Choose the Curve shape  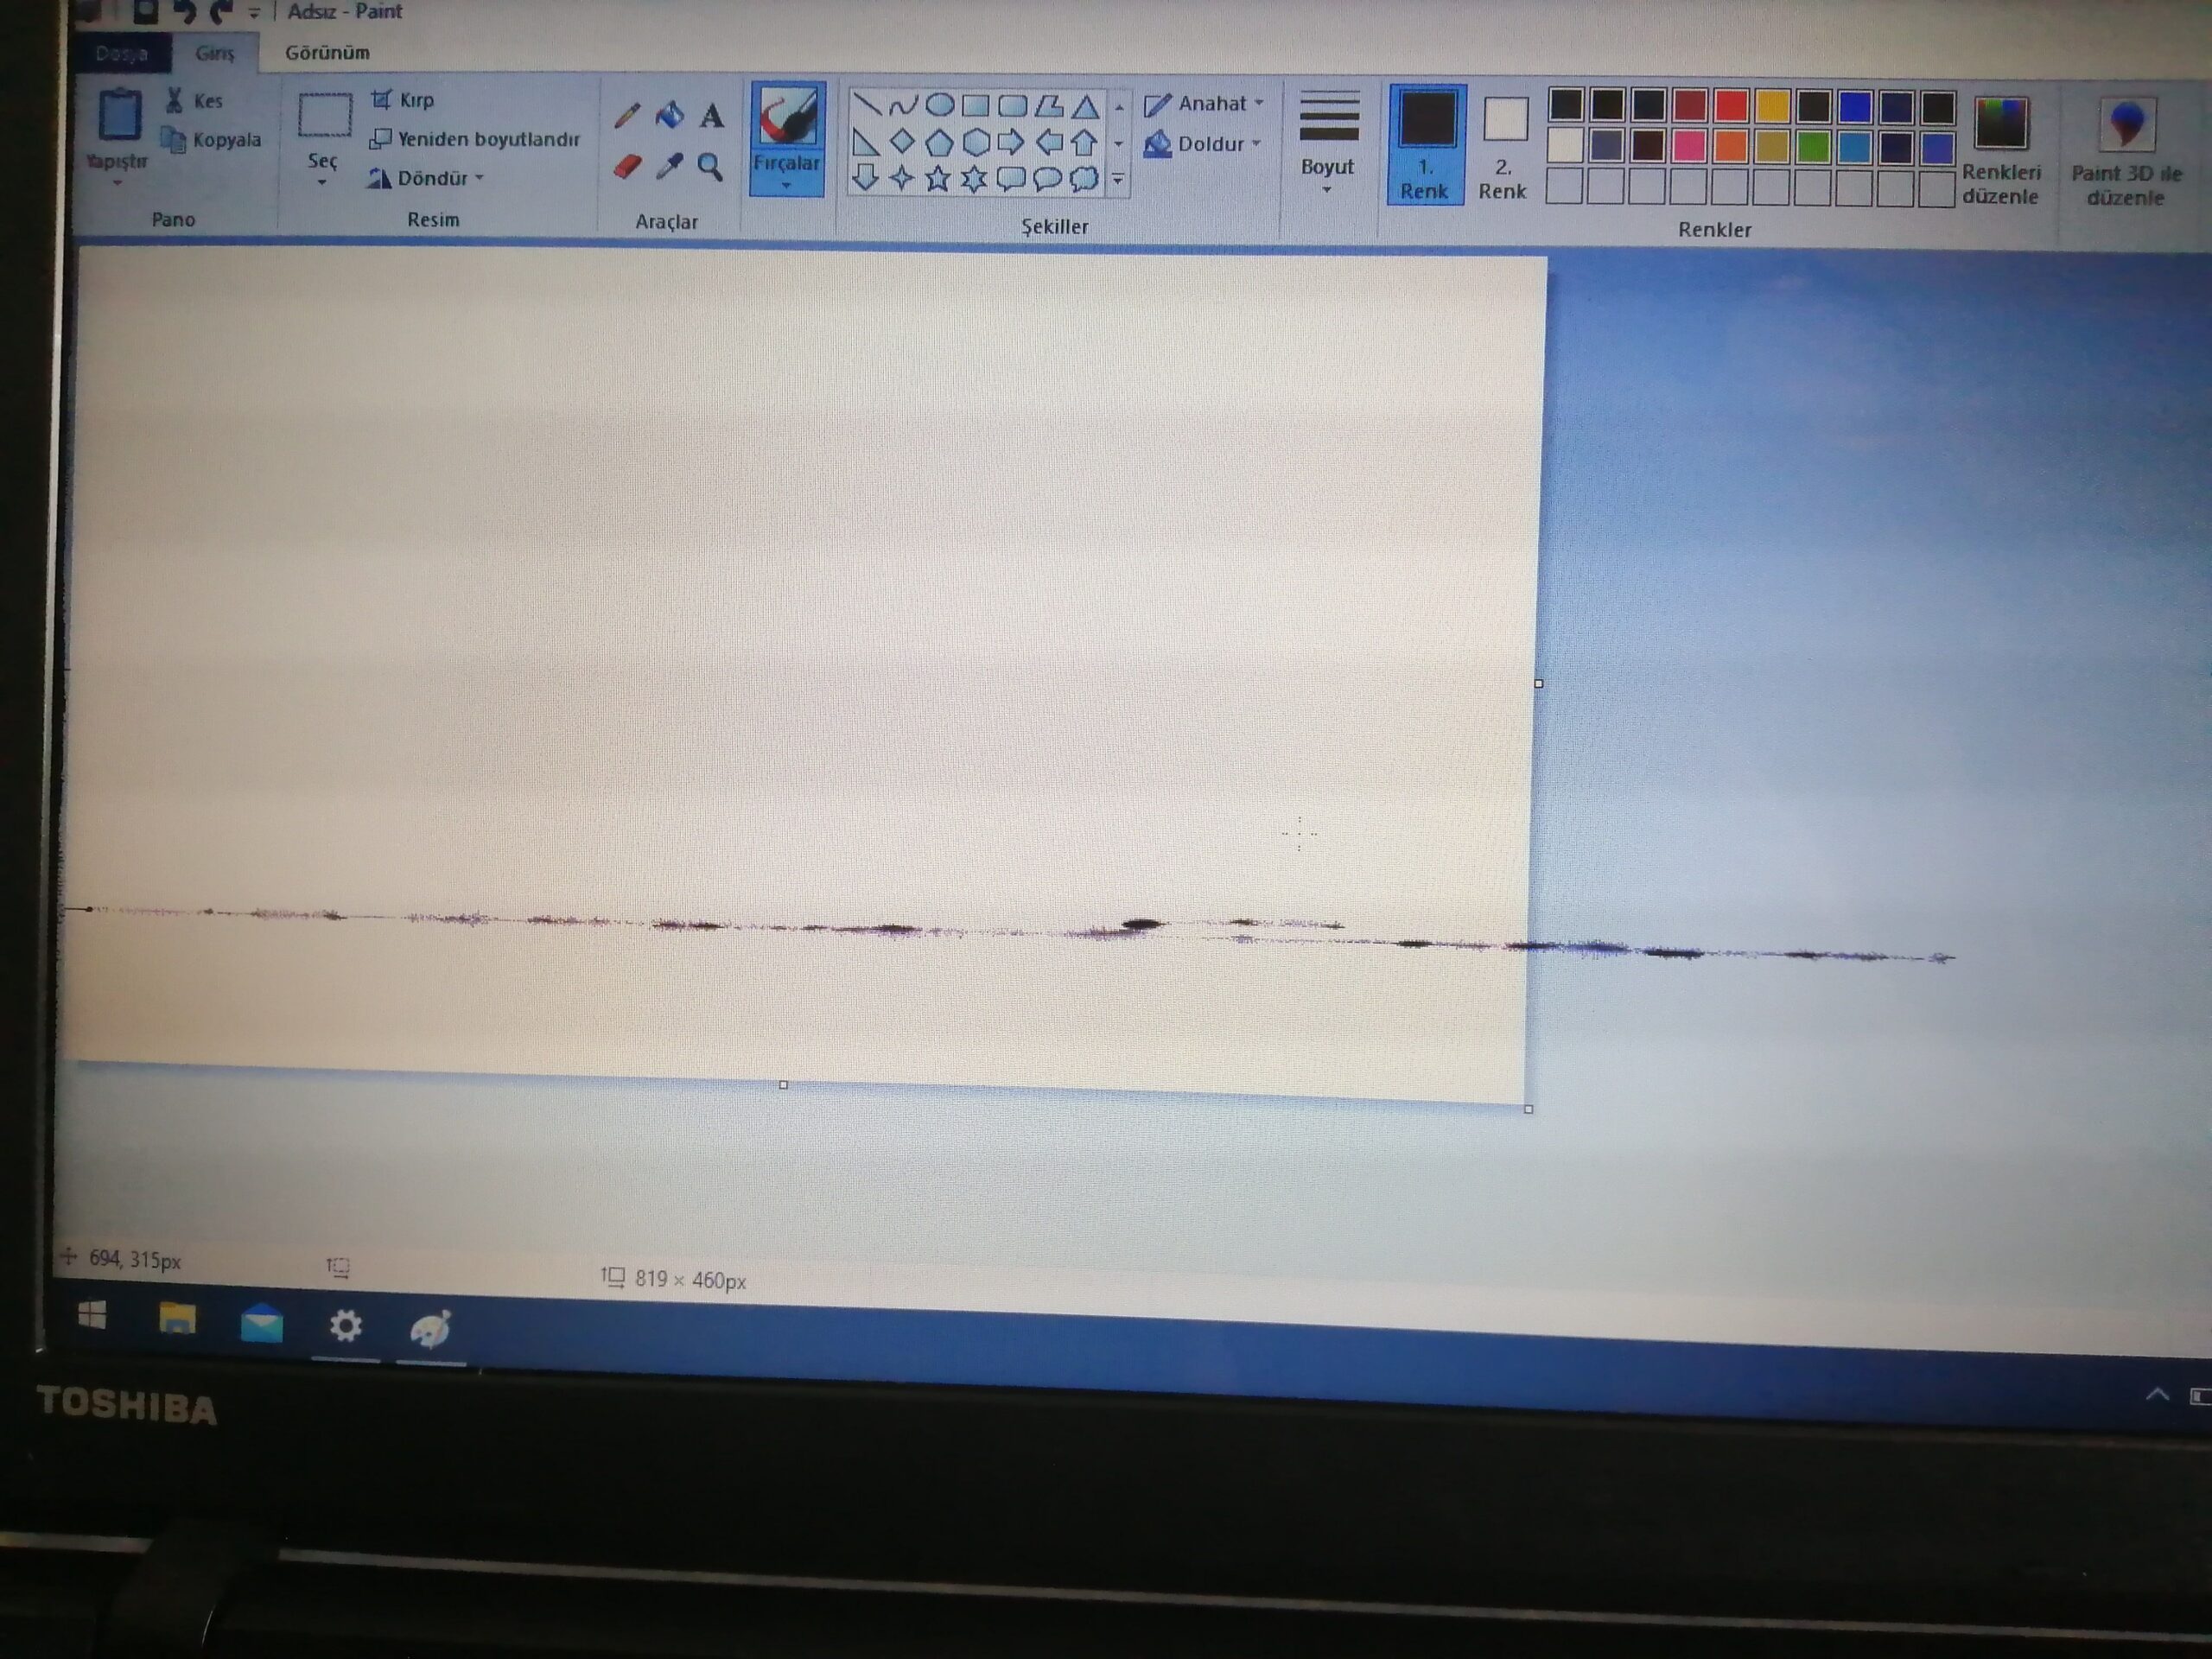click(x=903, y=105)
